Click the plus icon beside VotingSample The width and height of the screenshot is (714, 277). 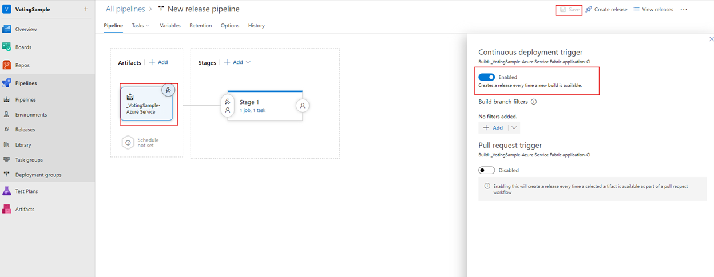pyautogui.click(x=86, y=9)
